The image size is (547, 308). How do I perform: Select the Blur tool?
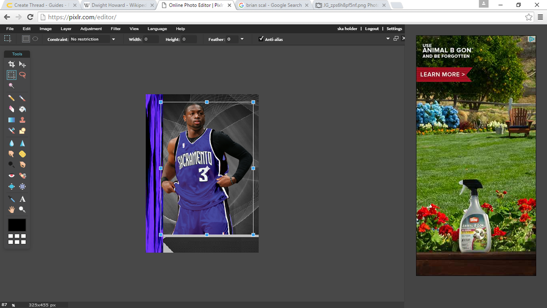12,143
